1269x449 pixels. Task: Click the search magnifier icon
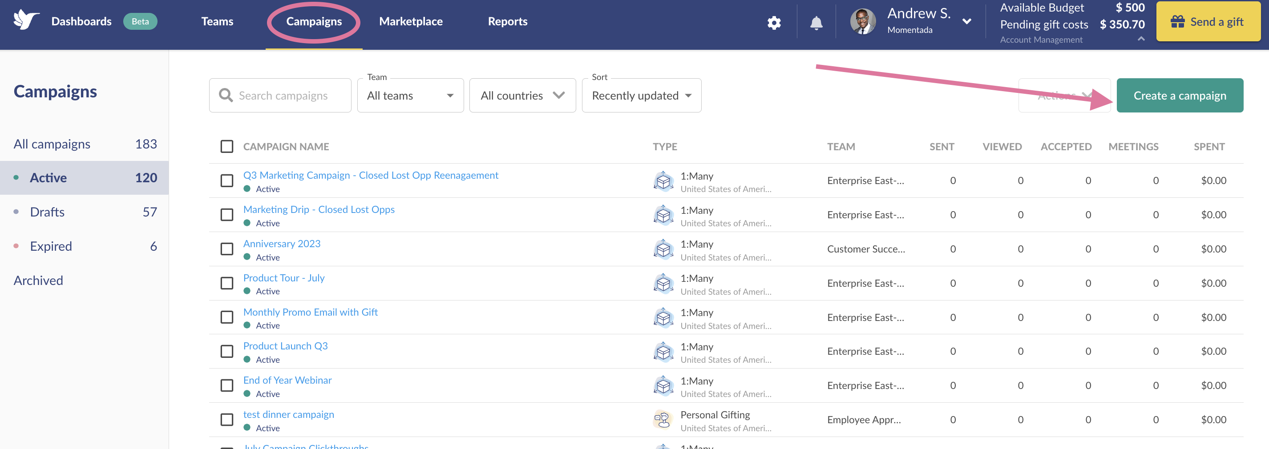click(226, 95)
